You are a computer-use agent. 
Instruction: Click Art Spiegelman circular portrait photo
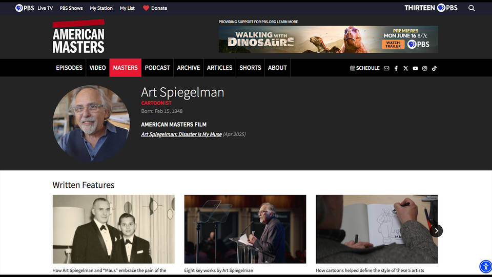point(91,124)
